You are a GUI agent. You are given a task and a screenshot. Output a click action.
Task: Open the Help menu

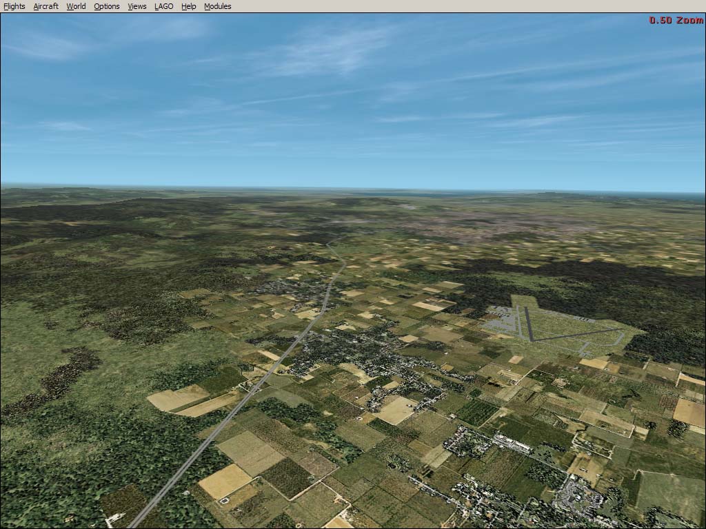click(189, 6)
